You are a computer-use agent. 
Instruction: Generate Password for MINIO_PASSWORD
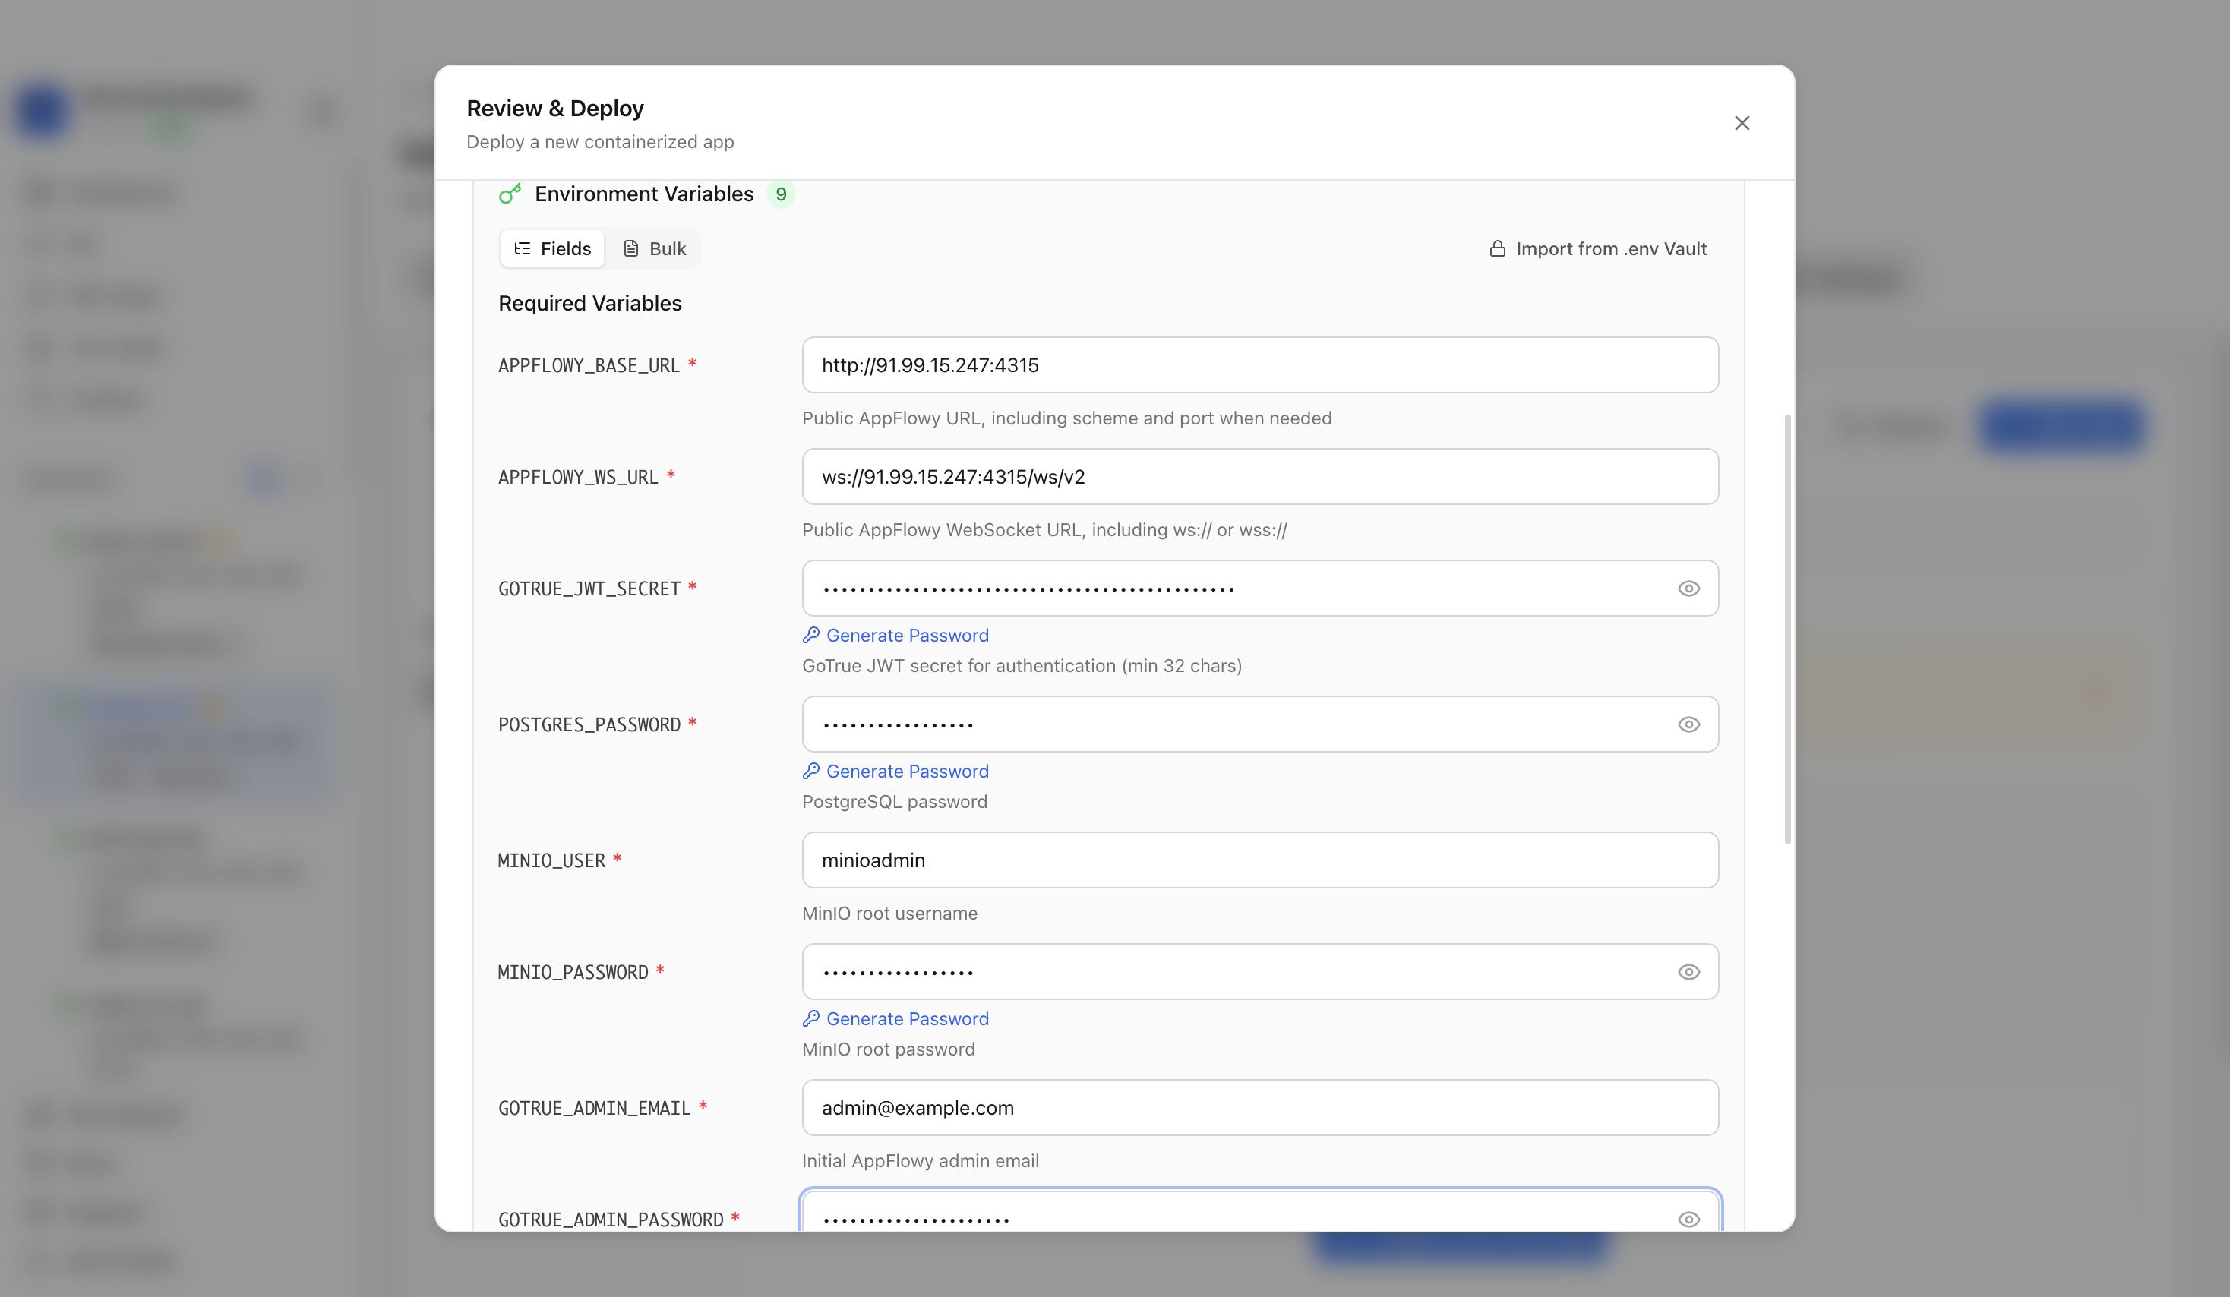click(x=895, y=1018)
